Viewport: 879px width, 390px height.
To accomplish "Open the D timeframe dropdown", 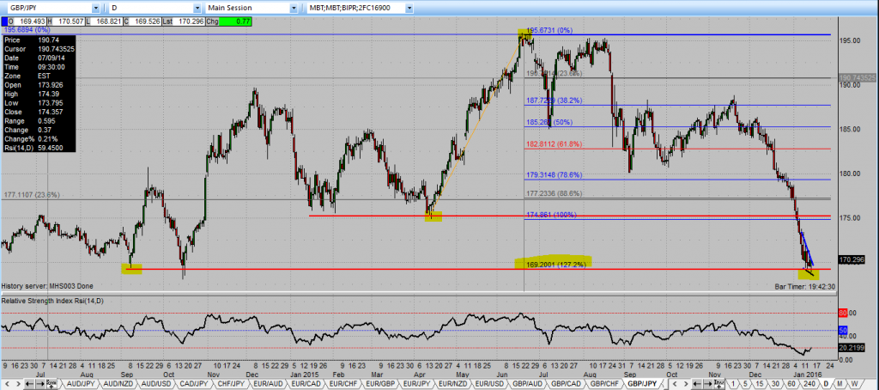I will [x=197, y=8].
